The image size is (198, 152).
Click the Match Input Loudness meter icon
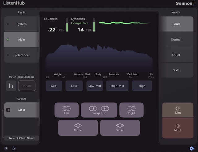(11, 86)
